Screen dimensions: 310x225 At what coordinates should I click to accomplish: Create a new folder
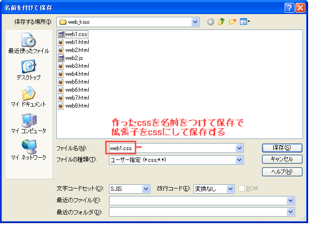(232, 22)
